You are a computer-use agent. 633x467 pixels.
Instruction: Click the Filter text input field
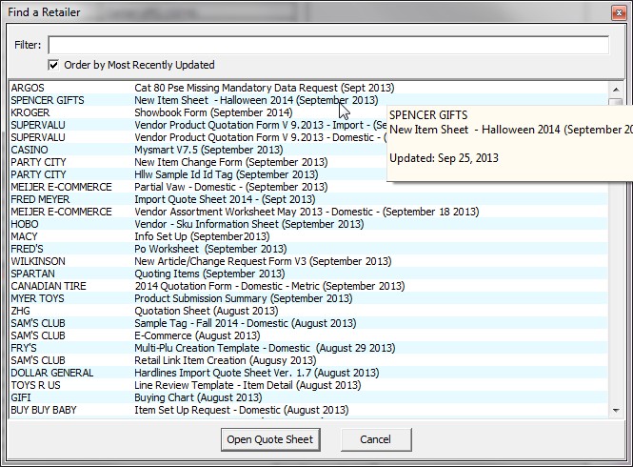tap(328, 45)
